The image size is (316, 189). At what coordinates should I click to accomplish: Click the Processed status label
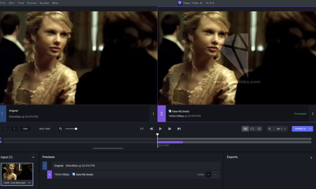coord(300,114)
